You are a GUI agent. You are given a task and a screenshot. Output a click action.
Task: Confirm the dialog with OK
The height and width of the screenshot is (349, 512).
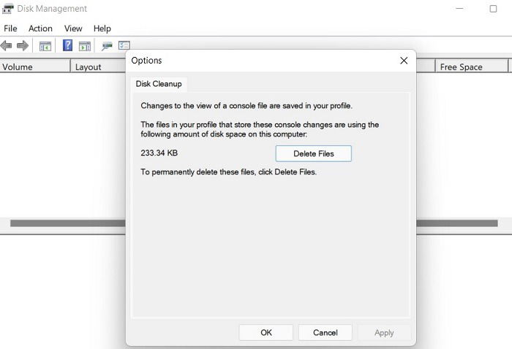(x=266, y=332)
